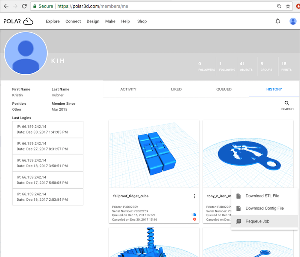300x257 pixels.
Task: Choose Requeue Job from the menu
Action: point(264,221)
